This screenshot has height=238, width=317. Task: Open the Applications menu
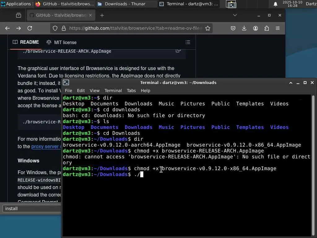click(17, 4)
